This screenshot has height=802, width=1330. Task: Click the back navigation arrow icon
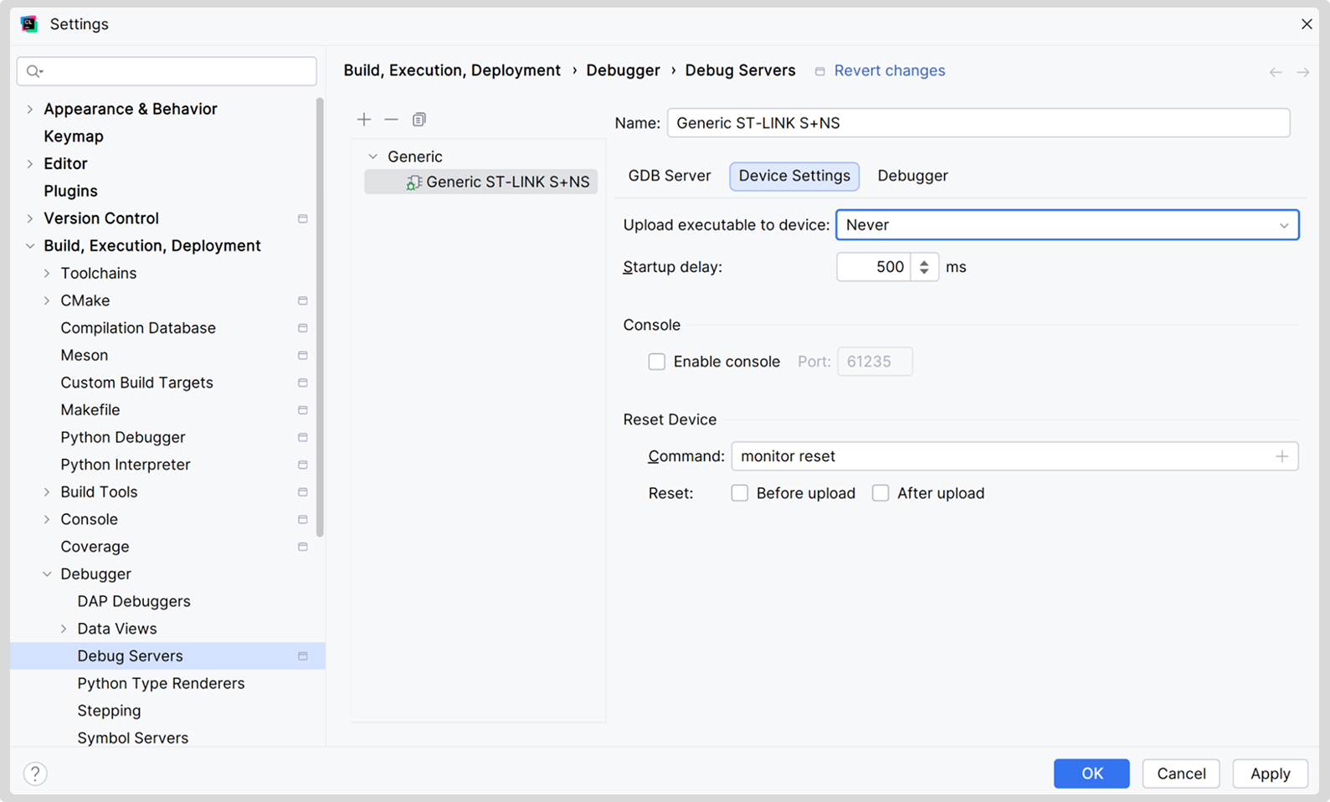click(1275, 73)
